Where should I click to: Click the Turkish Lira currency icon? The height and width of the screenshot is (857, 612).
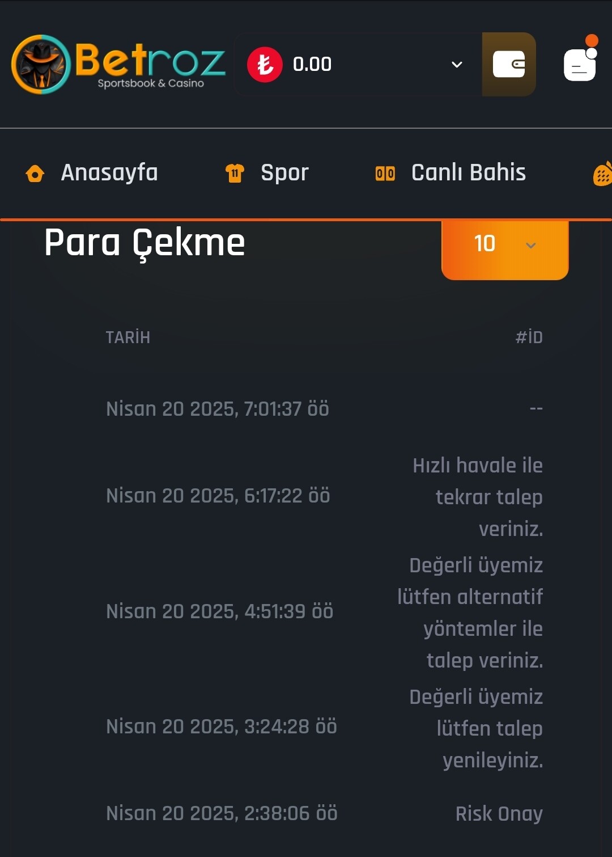click(265, 64)
